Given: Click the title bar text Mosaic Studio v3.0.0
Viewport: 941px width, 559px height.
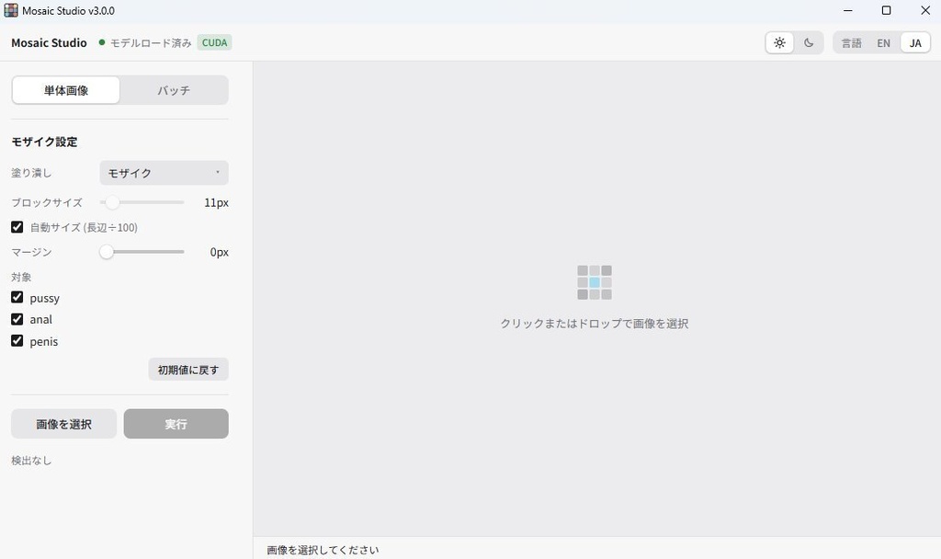Looking at the screenshot, I should (x=68, y=11).
